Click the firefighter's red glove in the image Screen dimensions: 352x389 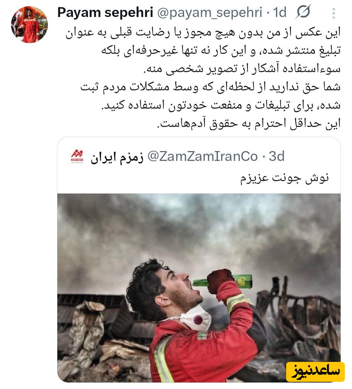220,281
